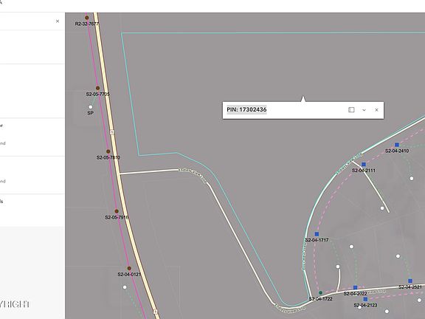The height and width of the screenshot is (319, 425).
Task: Click label S2-05-7810
Action: (108, 157)
